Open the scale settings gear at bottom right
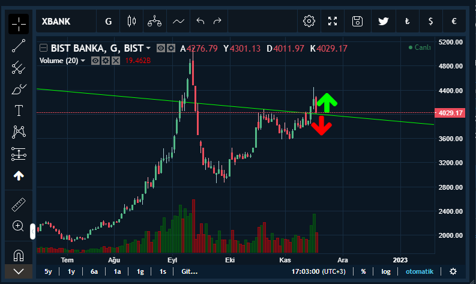 (453, 271)
